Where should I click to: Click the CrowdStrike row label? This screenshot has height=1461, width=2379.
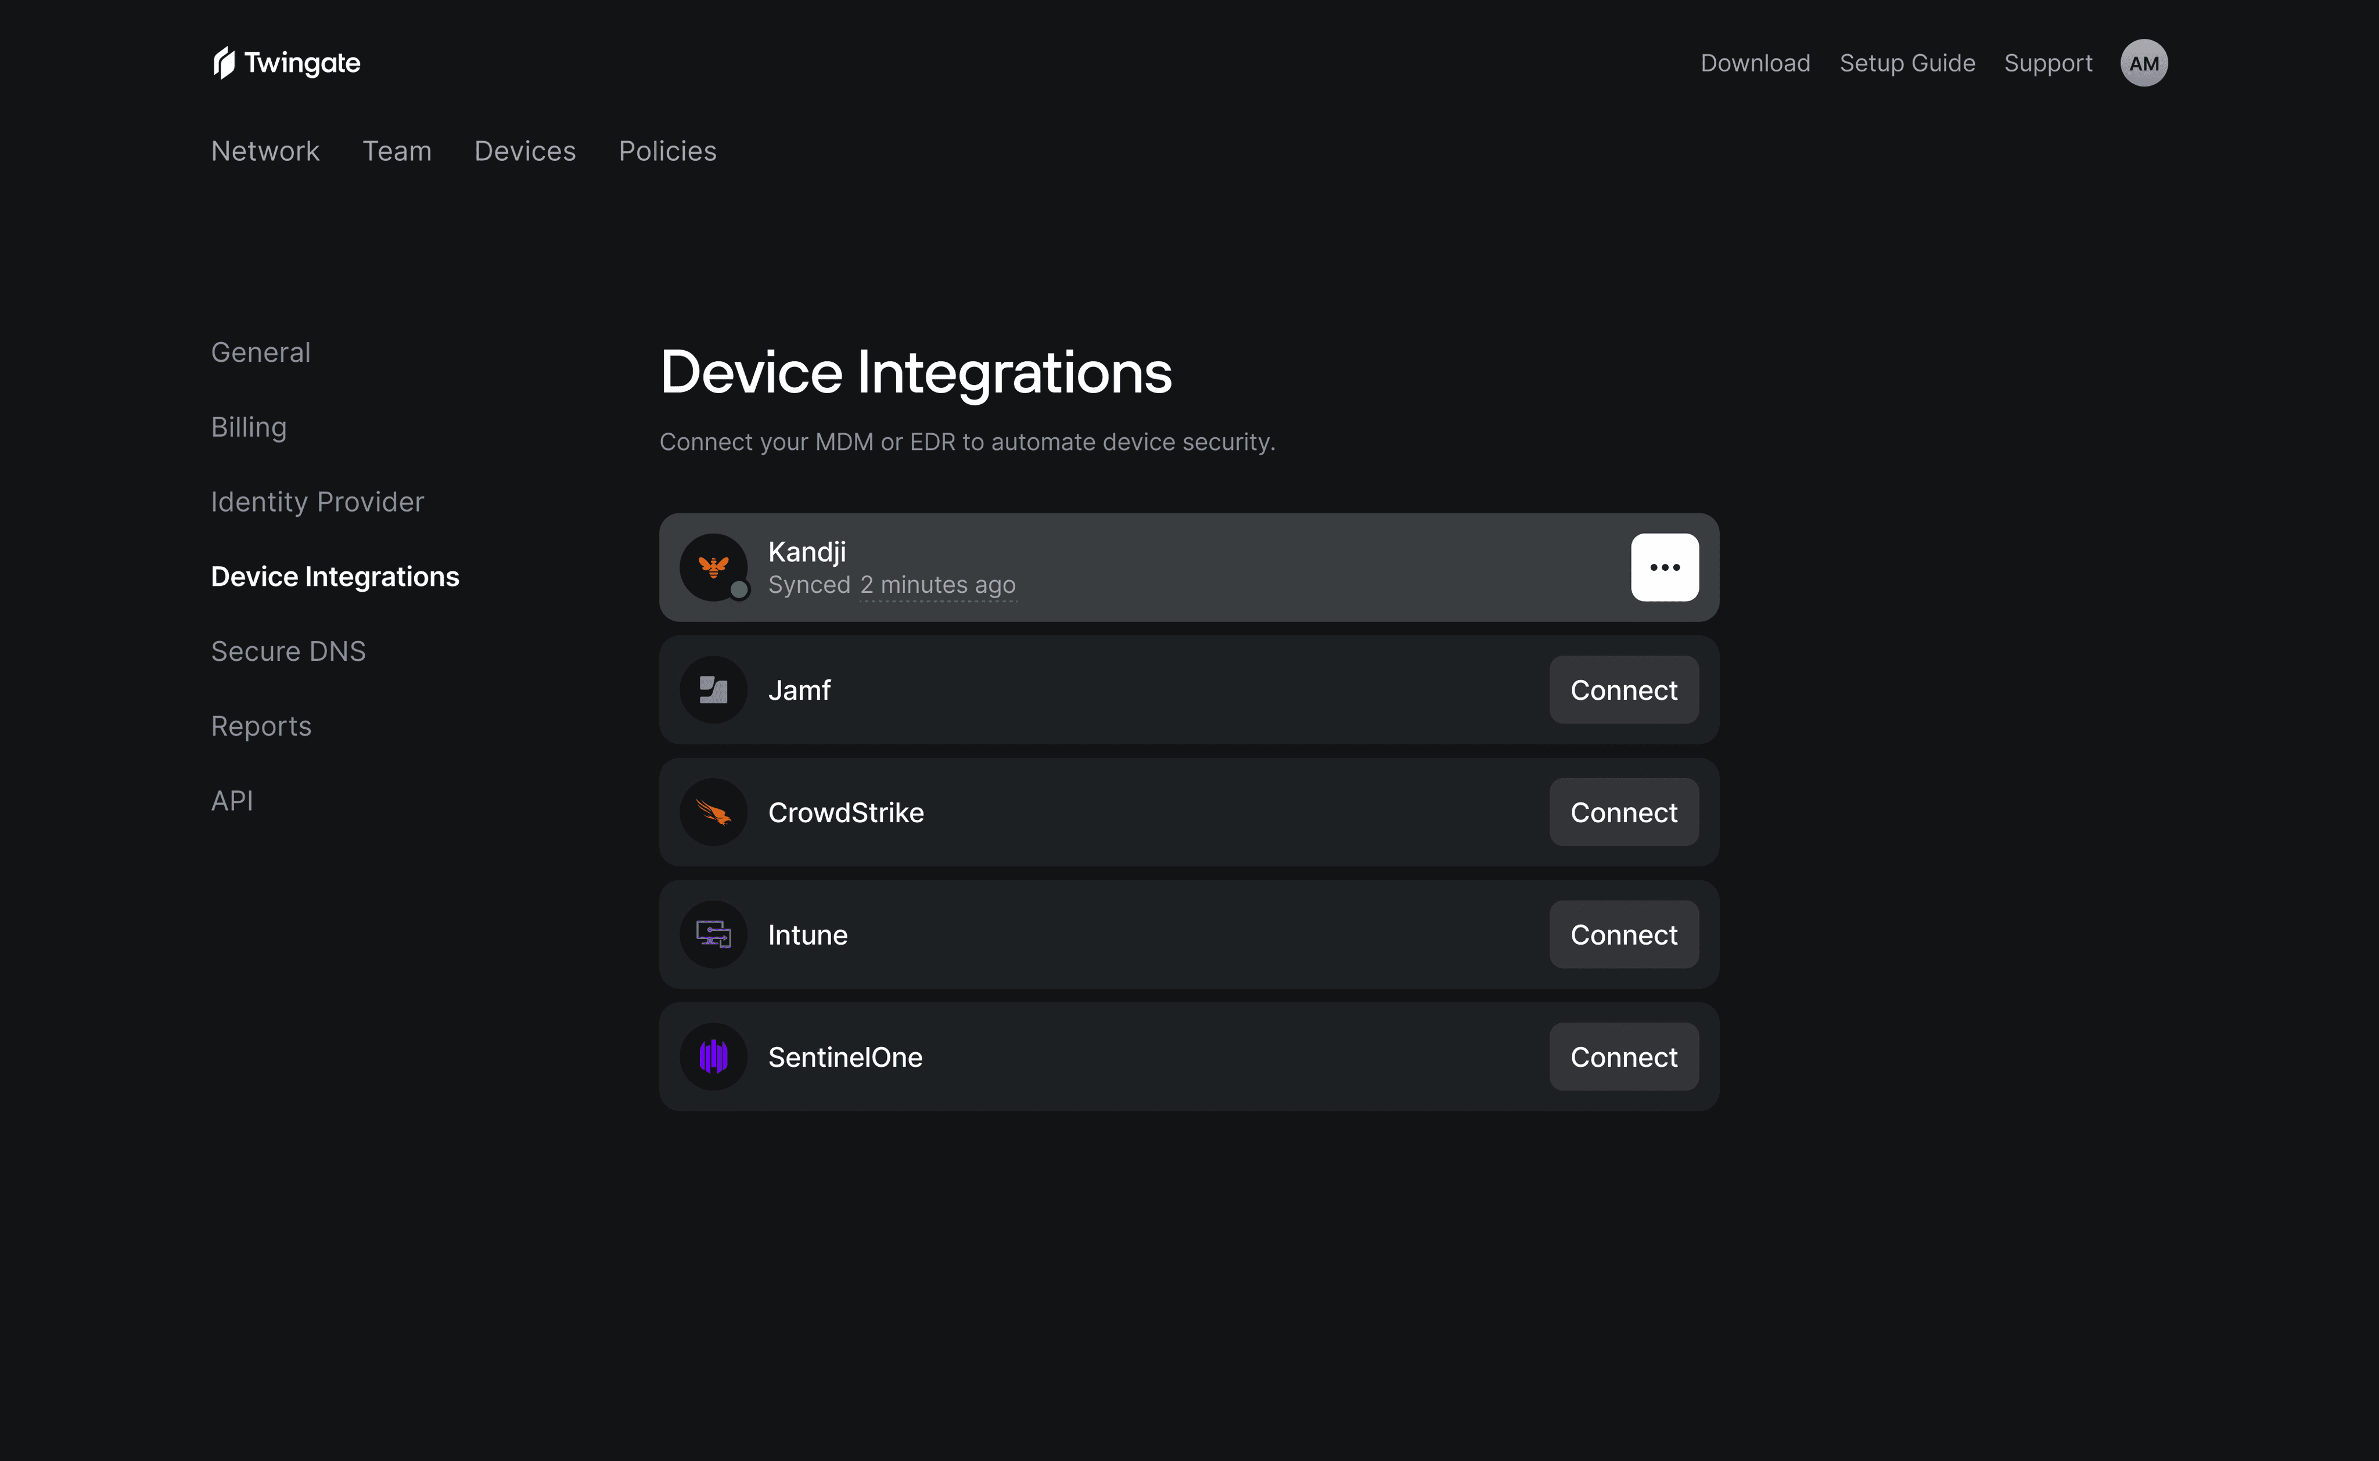[x=846, y=812]
